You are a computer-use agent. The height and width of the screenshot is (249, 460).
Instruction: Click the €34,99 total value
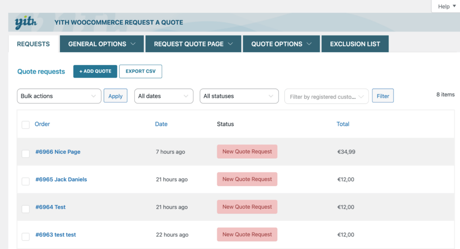point(346,152)
